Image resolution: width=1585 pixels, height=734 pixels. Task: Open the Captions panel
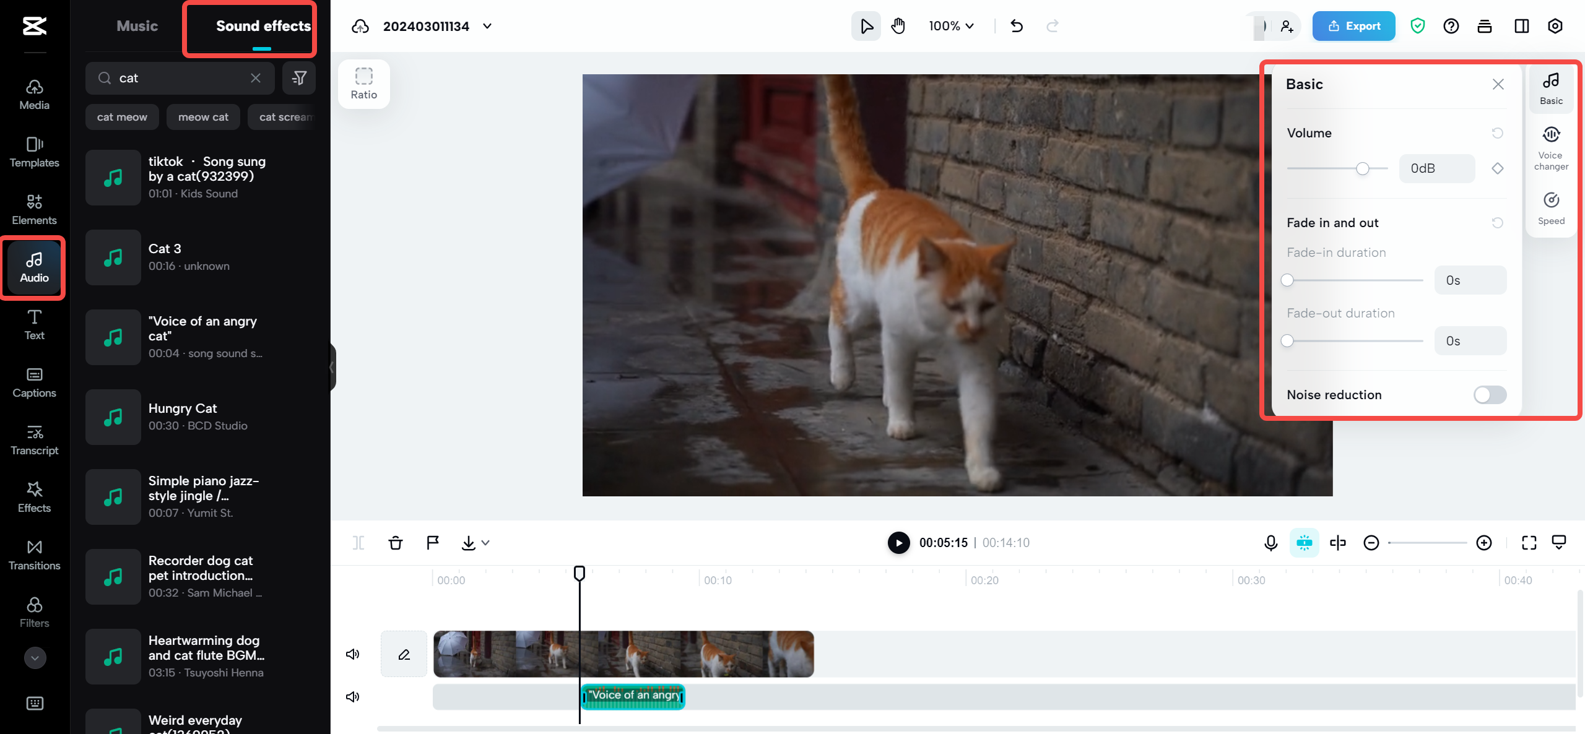[x=34, y=382]
